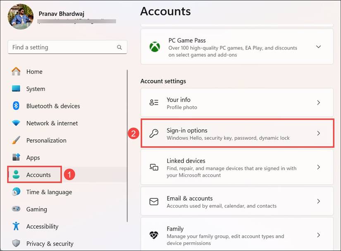341x251 pixels.
Task: Open the Your info title text
Action: (179, 100)
